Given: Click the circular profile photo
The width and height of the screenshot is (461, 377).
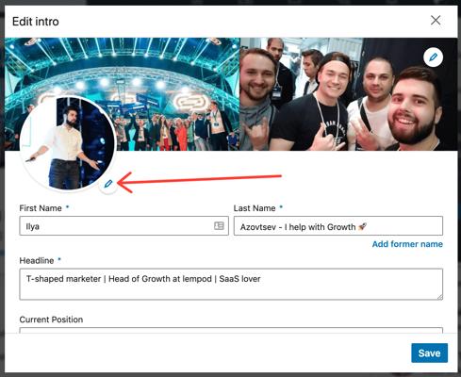Looking at the screenshot, I should (68, 143).
